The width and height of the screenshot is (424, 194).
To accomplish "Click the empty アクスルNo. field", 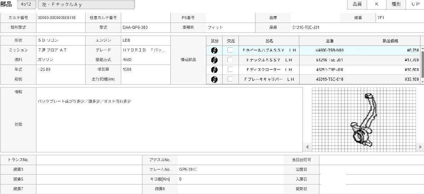I will (x=230, y=160).
